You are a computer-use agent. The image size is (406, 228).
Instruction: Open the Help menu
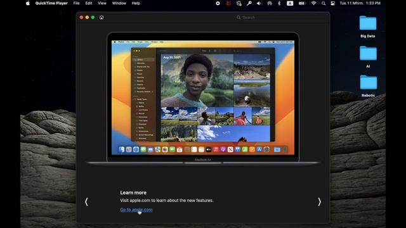(x=136, y=3)
